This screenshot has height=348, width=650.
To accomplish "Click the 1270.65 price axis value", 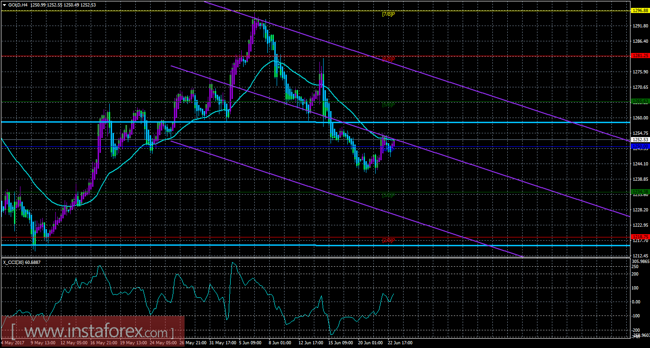I will point(640,87).
